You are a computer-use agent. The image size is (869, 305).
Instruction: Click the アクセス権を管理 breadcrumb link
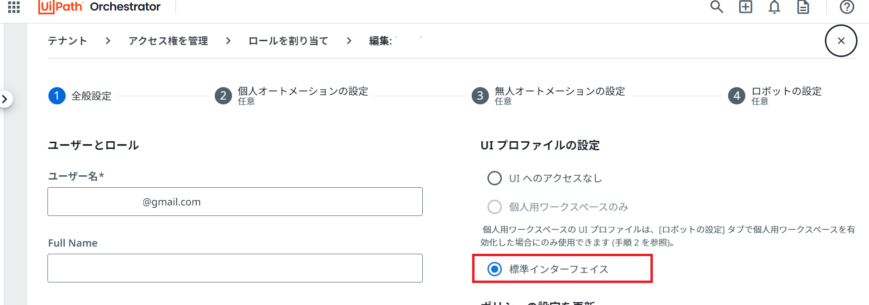coord(168,41)
